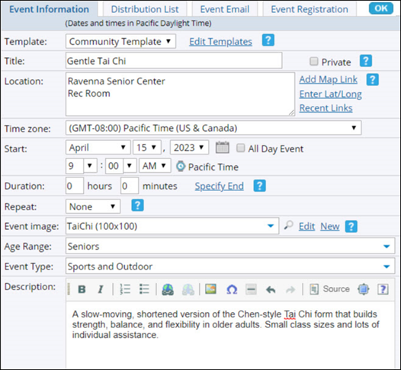Insert bulleted list in description
The height and width of the screenshot is (370, 401).
(144, 289)
